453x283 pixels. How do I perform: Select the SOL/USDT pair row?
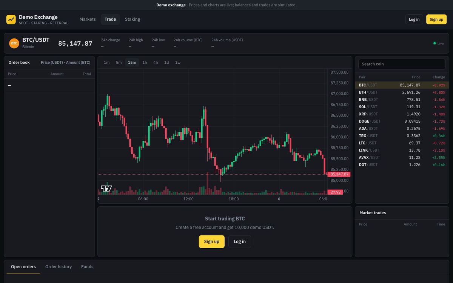pos(402,107)
